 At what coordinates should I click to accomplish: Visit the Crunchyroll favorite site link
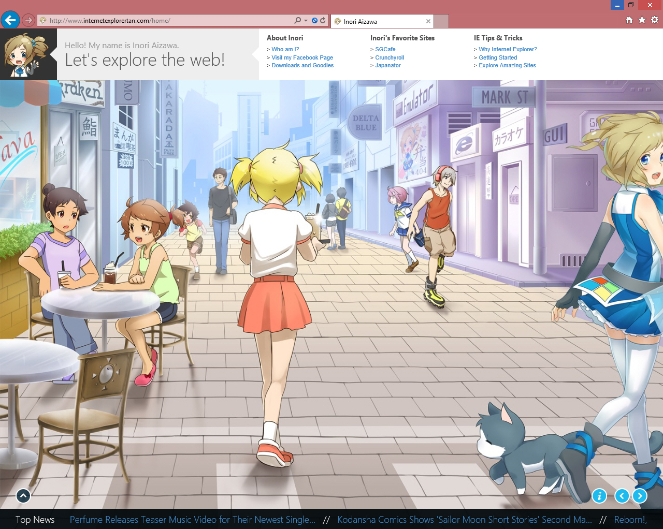coord(390,57)
